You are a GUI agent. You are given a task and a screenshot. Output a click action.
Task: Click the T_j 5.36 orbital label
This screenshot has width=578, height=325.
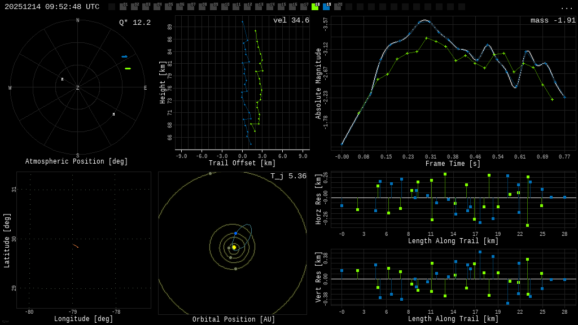click(x=288, y=176)
